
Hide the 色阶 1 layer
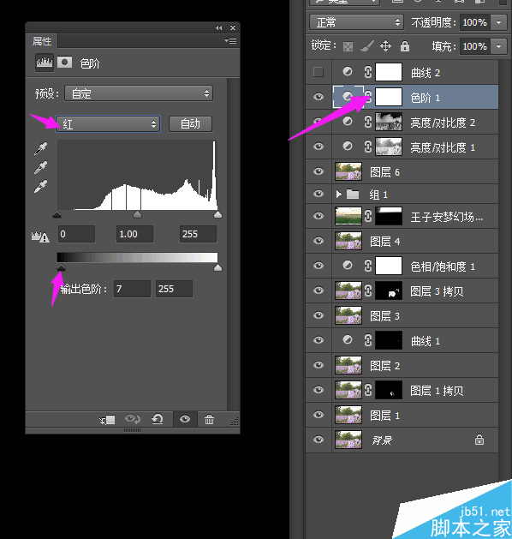tap(319, 97)
